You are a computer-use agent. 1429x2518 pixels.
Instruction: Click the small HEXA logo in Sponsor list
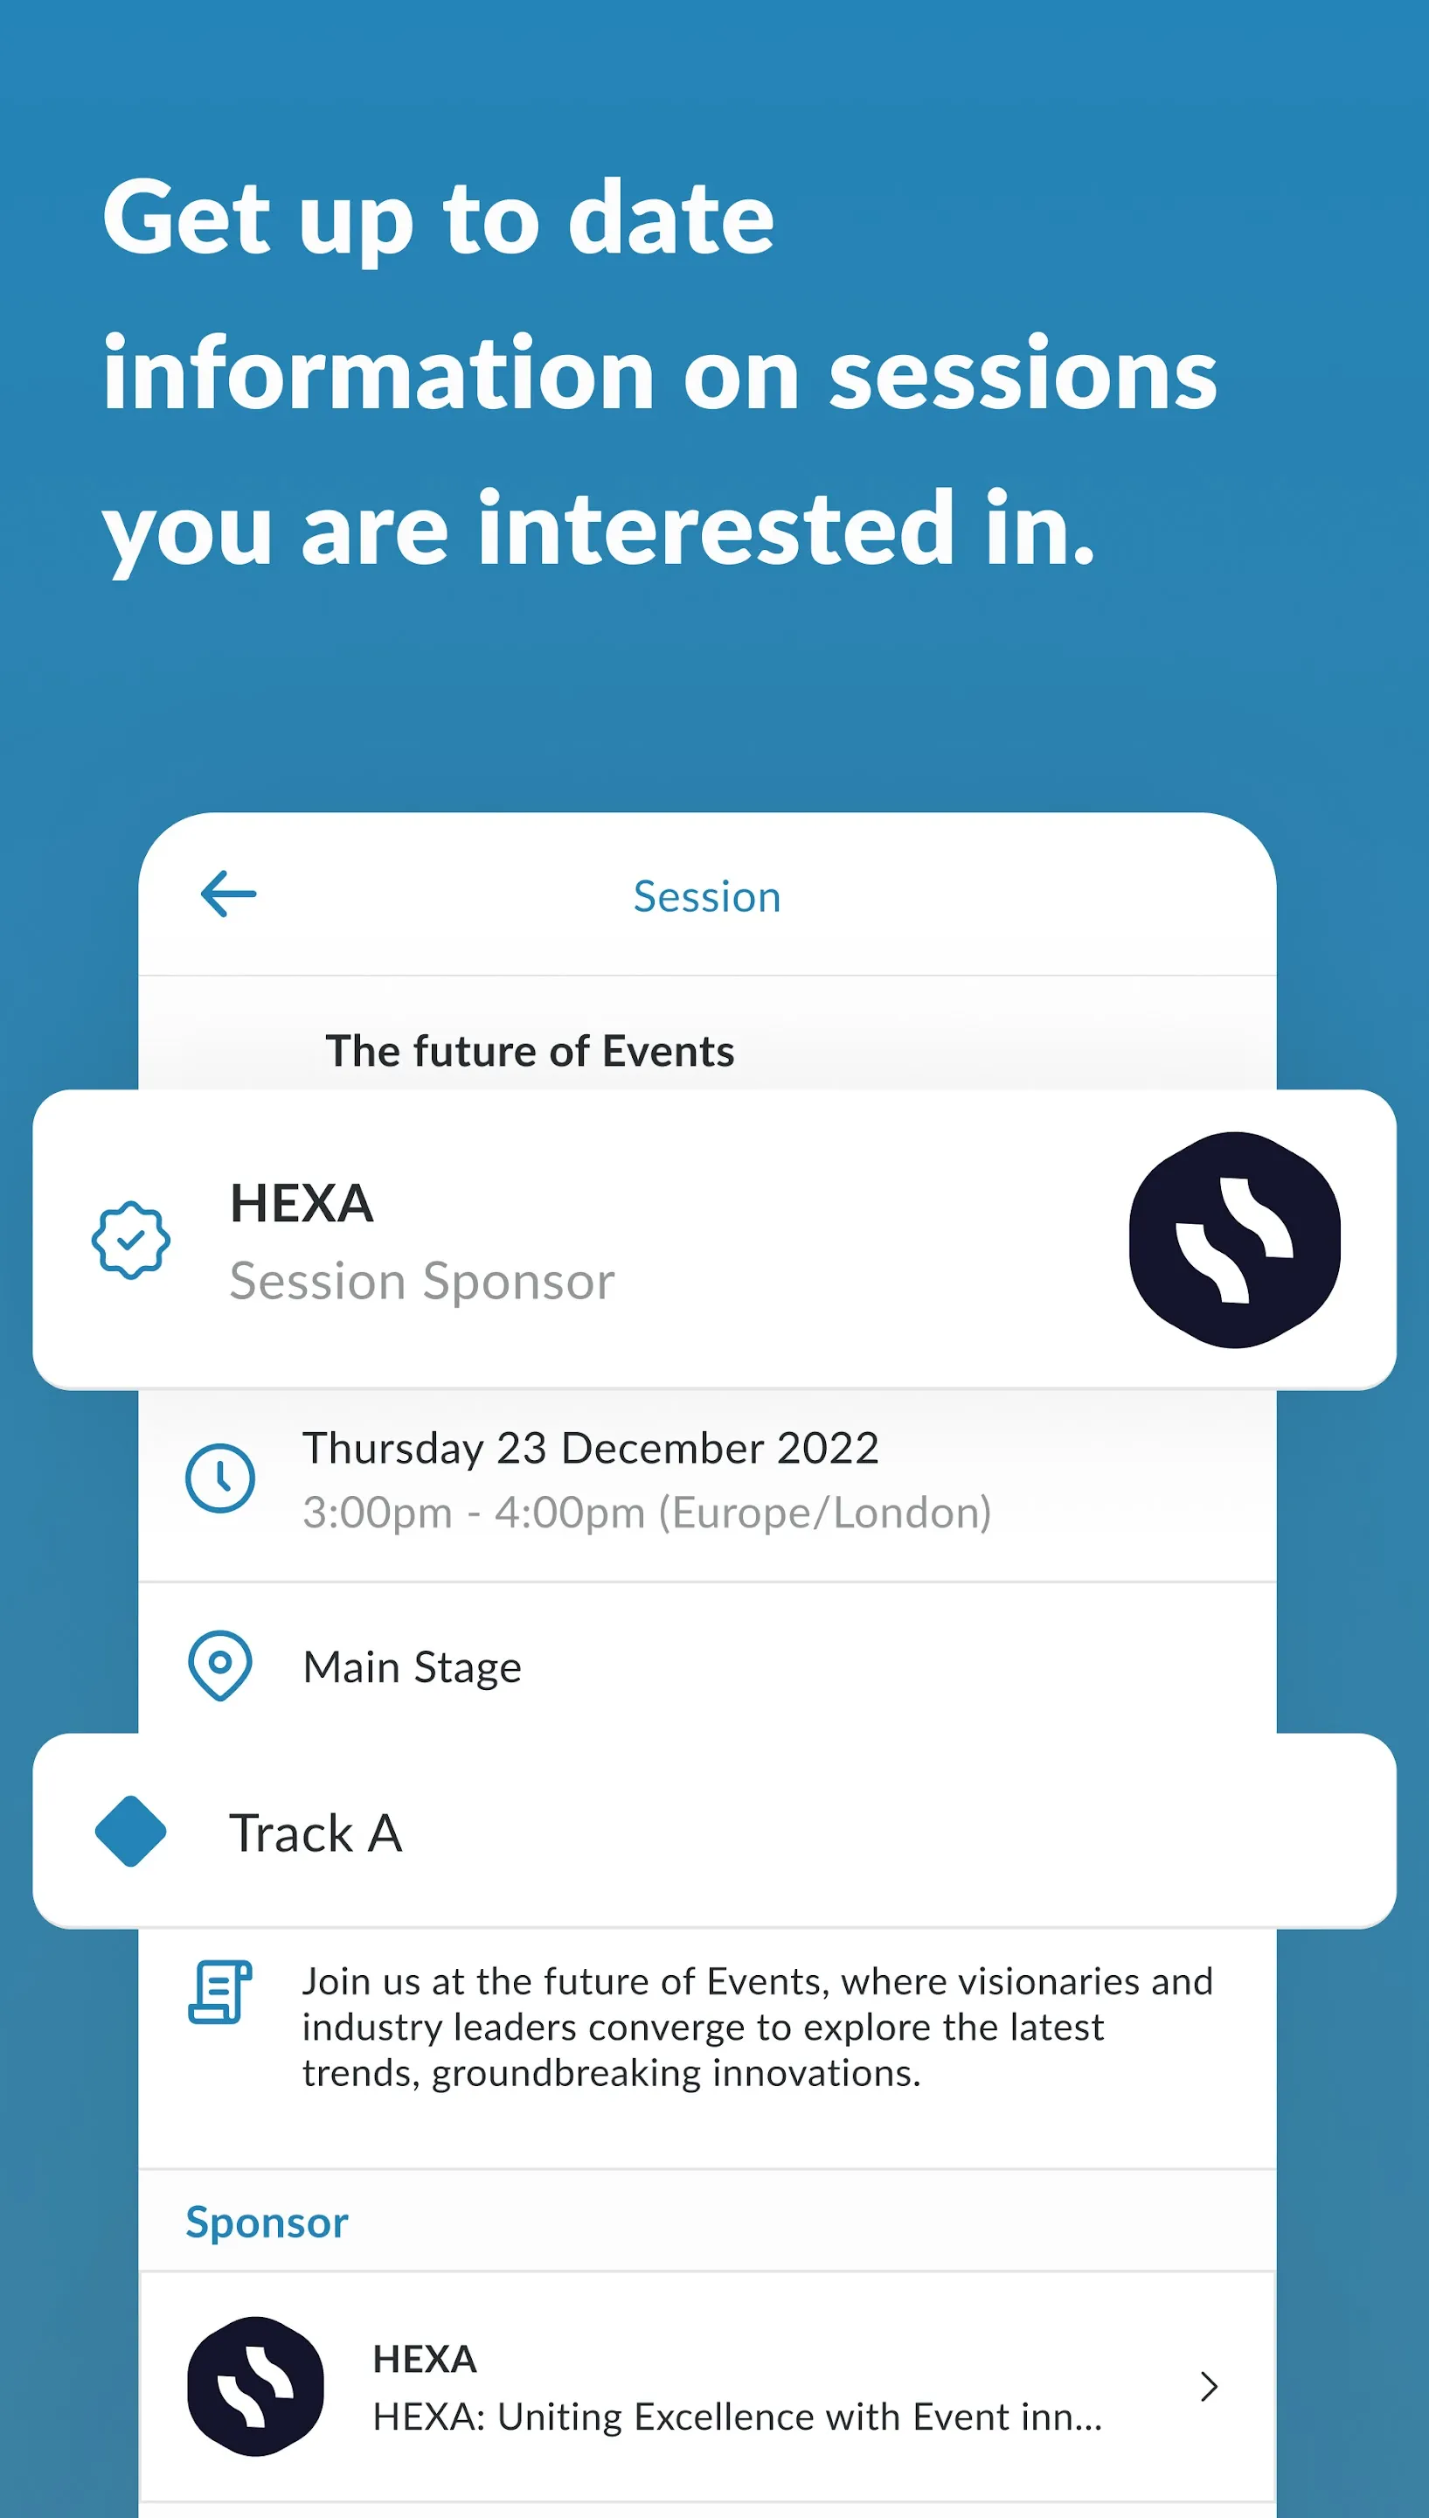click(255, 2387)
